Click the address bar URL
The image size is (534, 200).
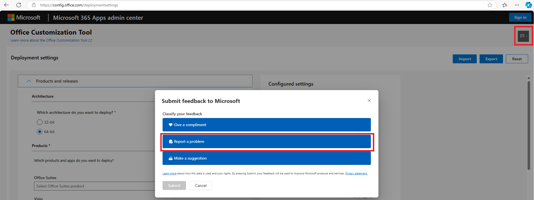79,5
